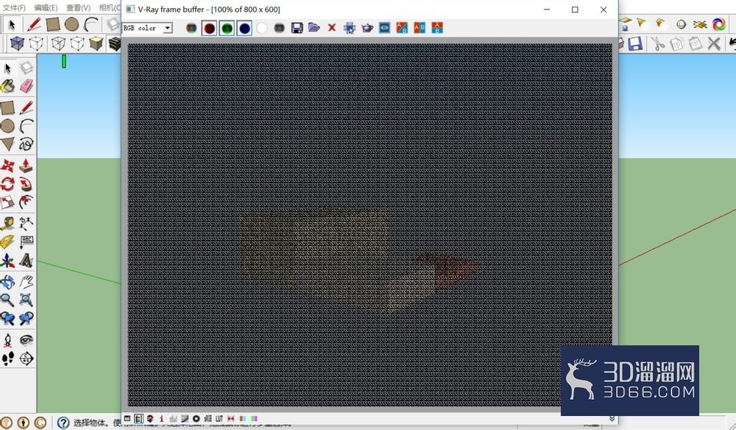Screen dimensions: 736x430
Task: Switch to shaded tan cube face style
Action: 96,43
